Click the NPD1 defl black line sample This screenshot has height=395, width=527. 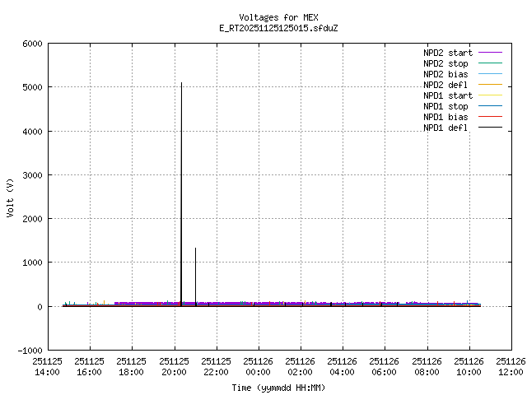coord(491,128)
